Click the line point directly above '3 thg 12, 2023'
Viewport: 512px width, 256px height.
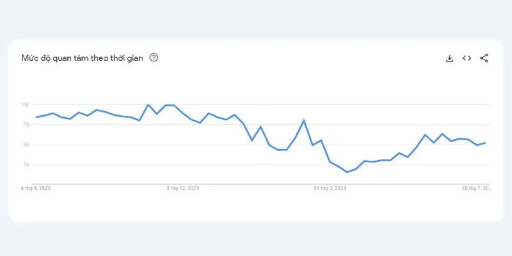tap(182, 113)
